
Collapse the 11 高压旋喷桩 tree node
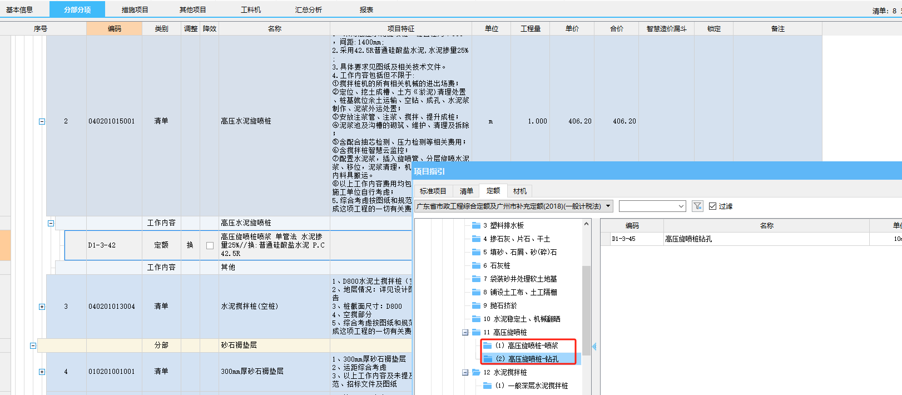tap(465, 332)
